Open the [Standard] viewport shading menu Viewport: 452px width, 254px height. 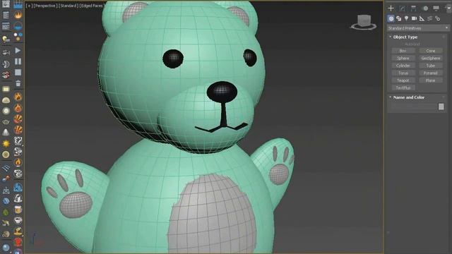[x=68, y=6]
